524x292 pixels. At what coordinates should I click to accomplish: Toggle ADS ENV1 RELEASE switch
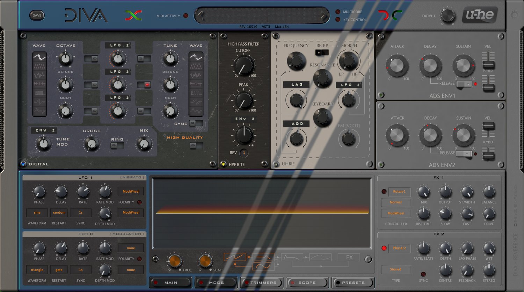tap(464, 84)
